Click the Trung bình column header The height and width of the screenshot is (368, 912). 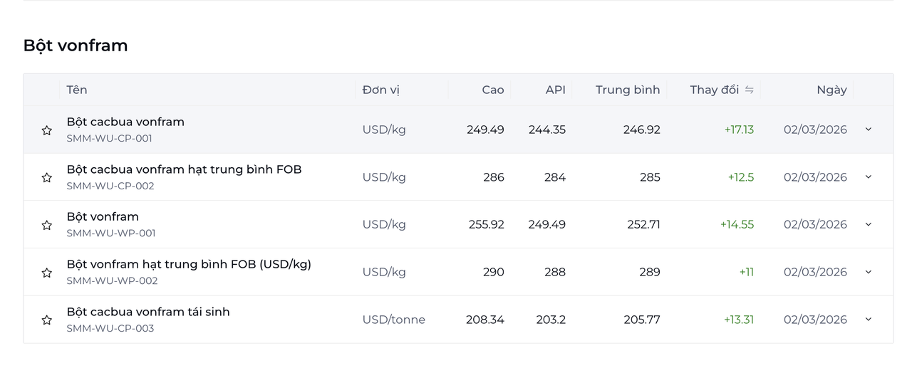tap(628, 90)
